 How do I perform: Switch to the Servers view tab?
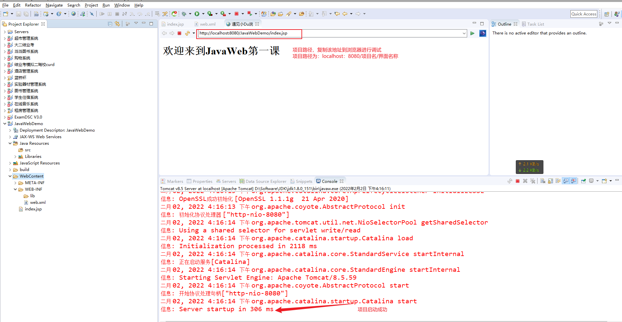(x=226, y=181)
